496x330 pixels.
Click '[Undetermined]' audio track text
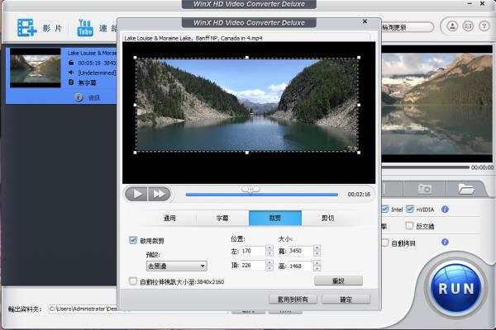click(97, 73)
